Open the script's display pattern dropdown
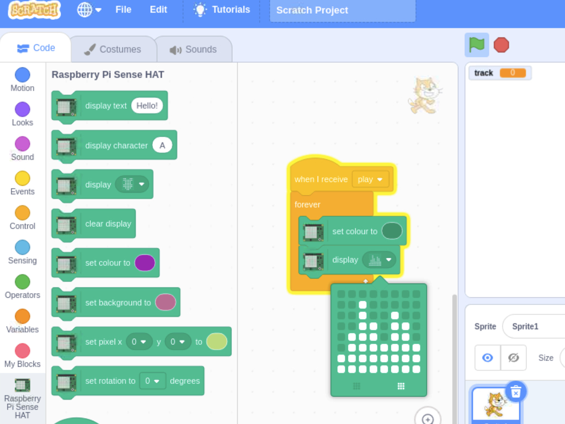The image size is (565, 424). click(x=379, y=259)
